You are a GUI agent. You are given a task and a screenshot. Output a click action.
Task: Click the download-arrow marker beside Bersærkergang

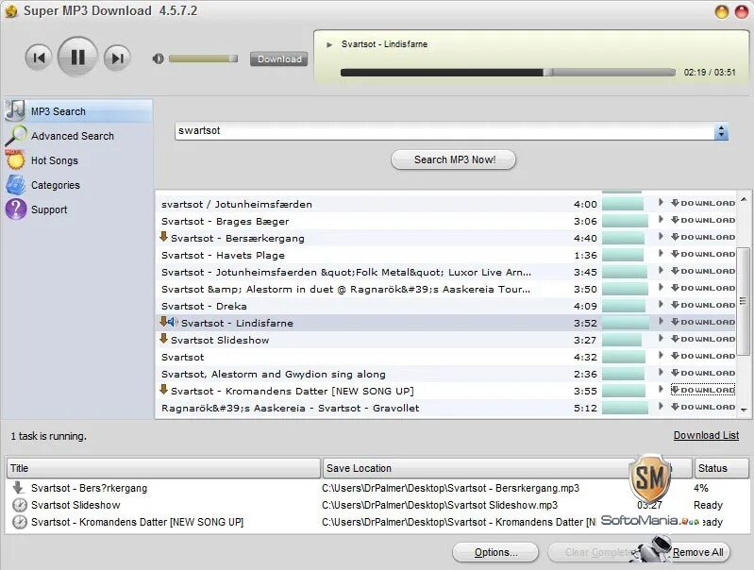click(x=163, y=237)
